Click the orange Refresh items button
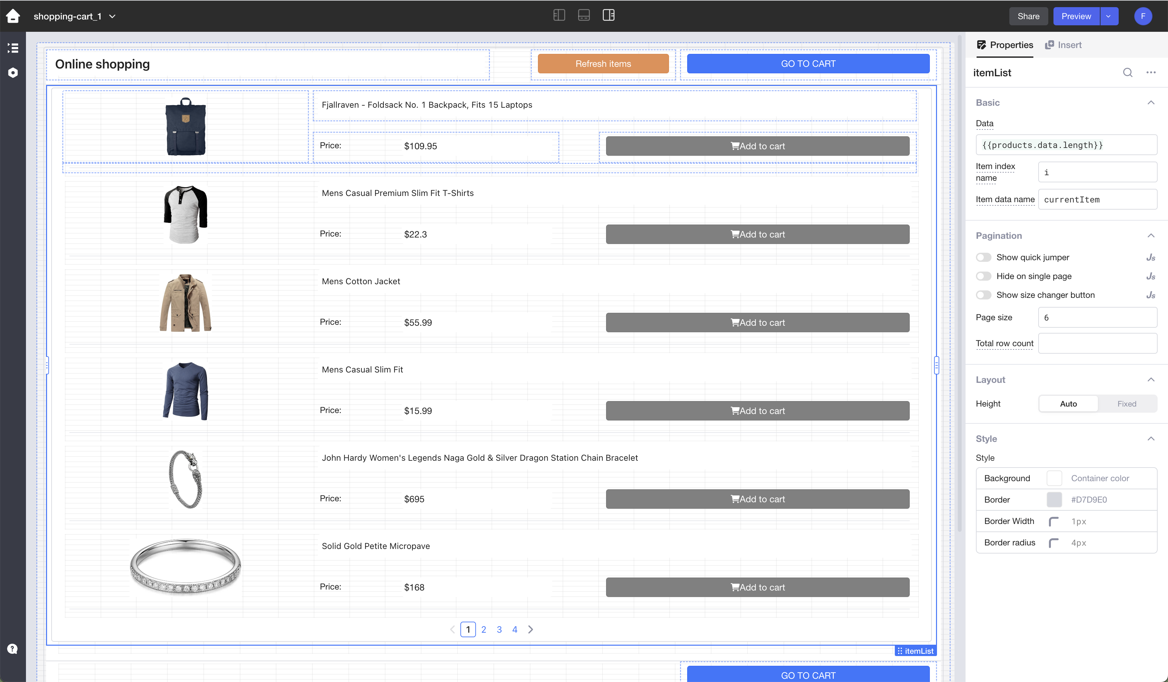This screenshot has height=682, width=1168. click(x=602, y=64)
